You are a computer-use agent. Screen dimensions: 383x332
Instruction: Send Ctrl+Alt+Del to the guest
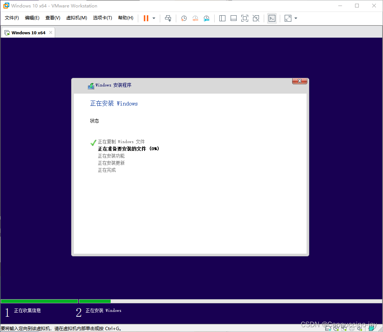coord(168,18)
